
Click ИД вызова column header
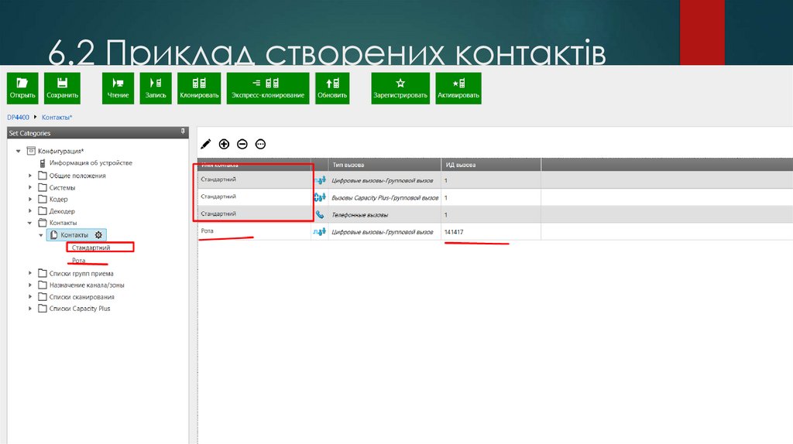[491, 165]
